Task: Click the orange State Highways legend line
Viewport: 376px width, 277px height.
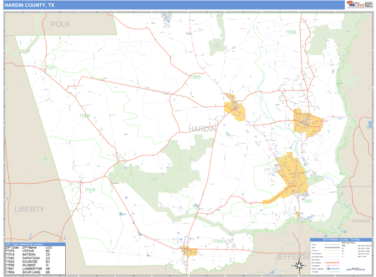Action: (x=332, y=263)
